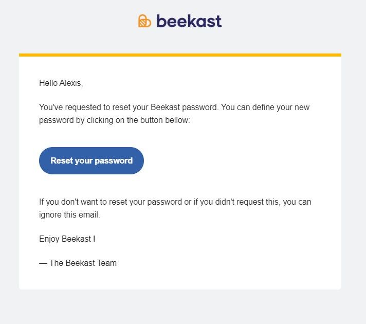Click the orange Beekast heart logo icon

(x=144, y=21)
